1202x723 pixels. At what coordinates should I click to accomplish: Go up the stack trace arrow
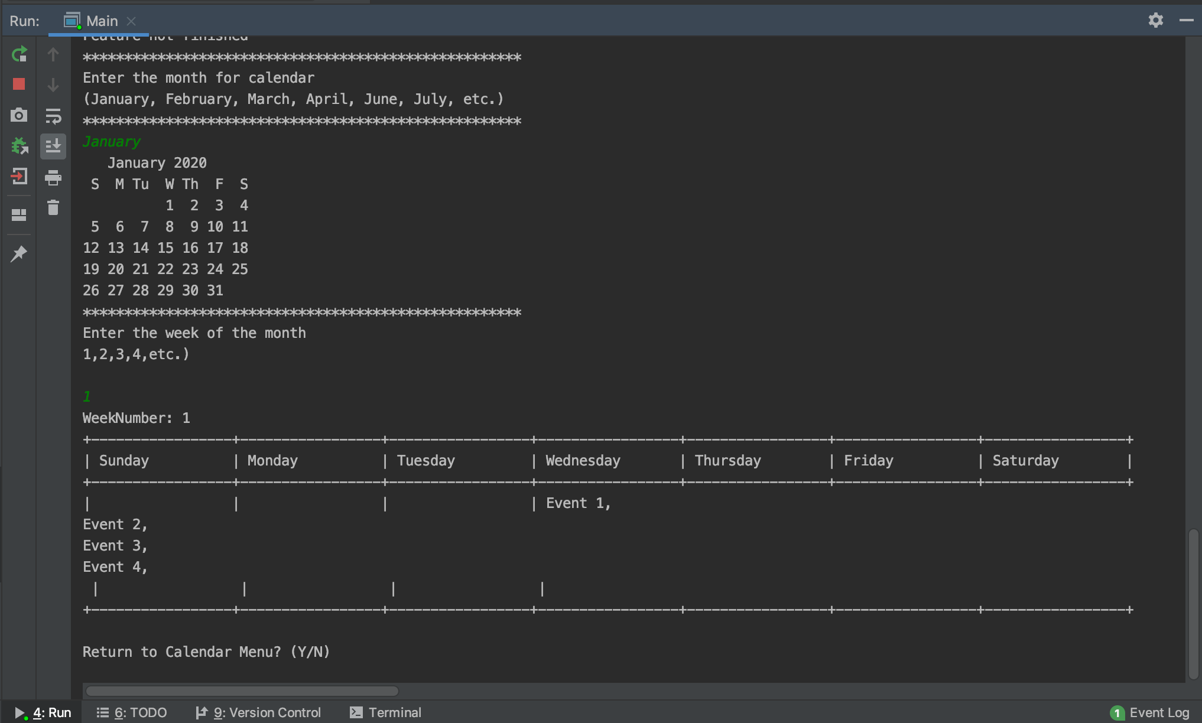click(x=53, y=54)
